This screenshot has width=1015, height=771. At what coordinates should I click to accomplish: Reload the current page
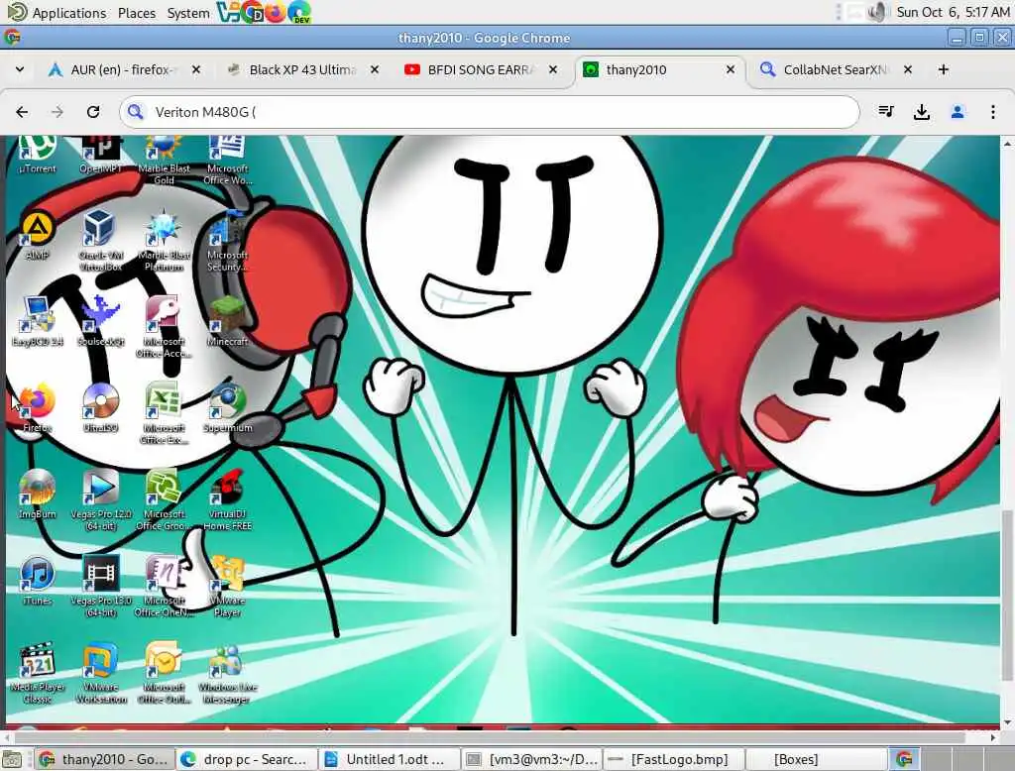pos(93,112)
